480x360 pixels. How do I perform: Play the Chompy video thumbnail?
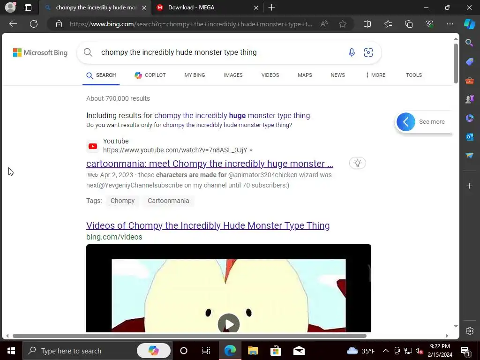point(228,323)
